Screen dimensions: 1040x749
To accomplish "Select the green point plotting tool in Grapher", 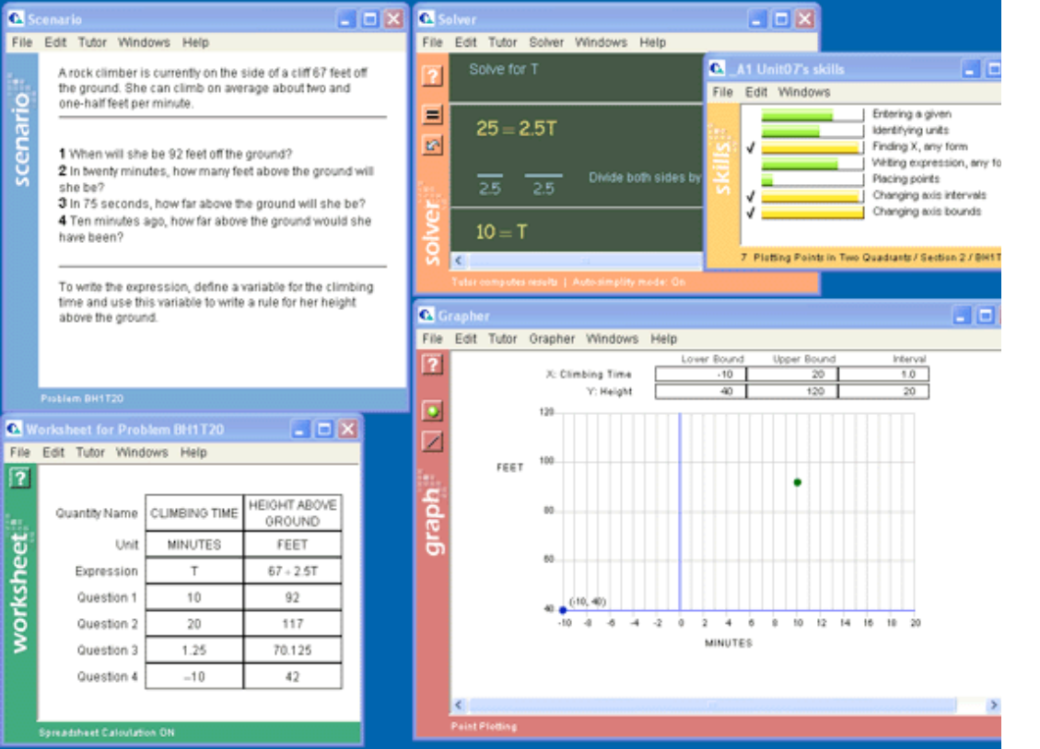I will pos(432,411).
